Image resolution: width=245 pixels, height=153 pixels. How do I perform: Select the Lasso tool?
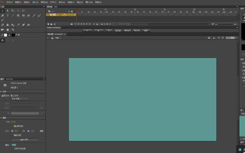(x=23, y=11)
